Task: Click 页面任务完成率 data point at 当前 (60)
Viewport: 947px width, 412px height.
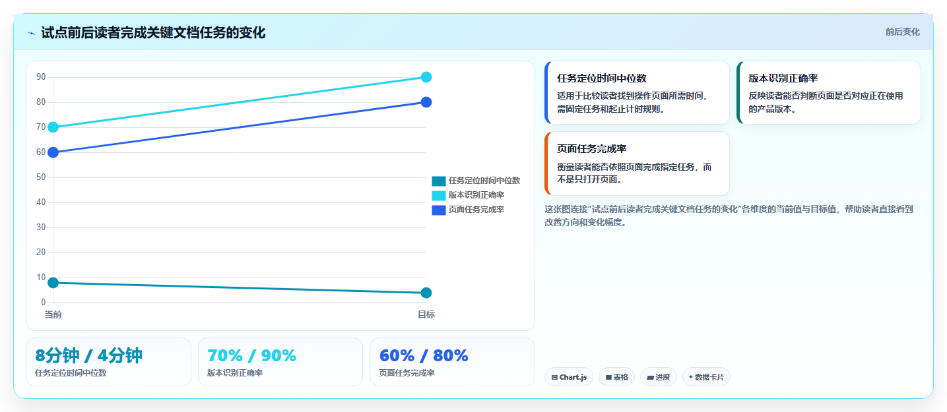Action: 53,152
